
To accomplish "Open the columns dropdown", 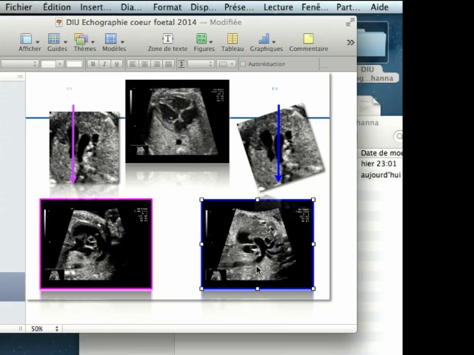I will [x=226, y=64].
